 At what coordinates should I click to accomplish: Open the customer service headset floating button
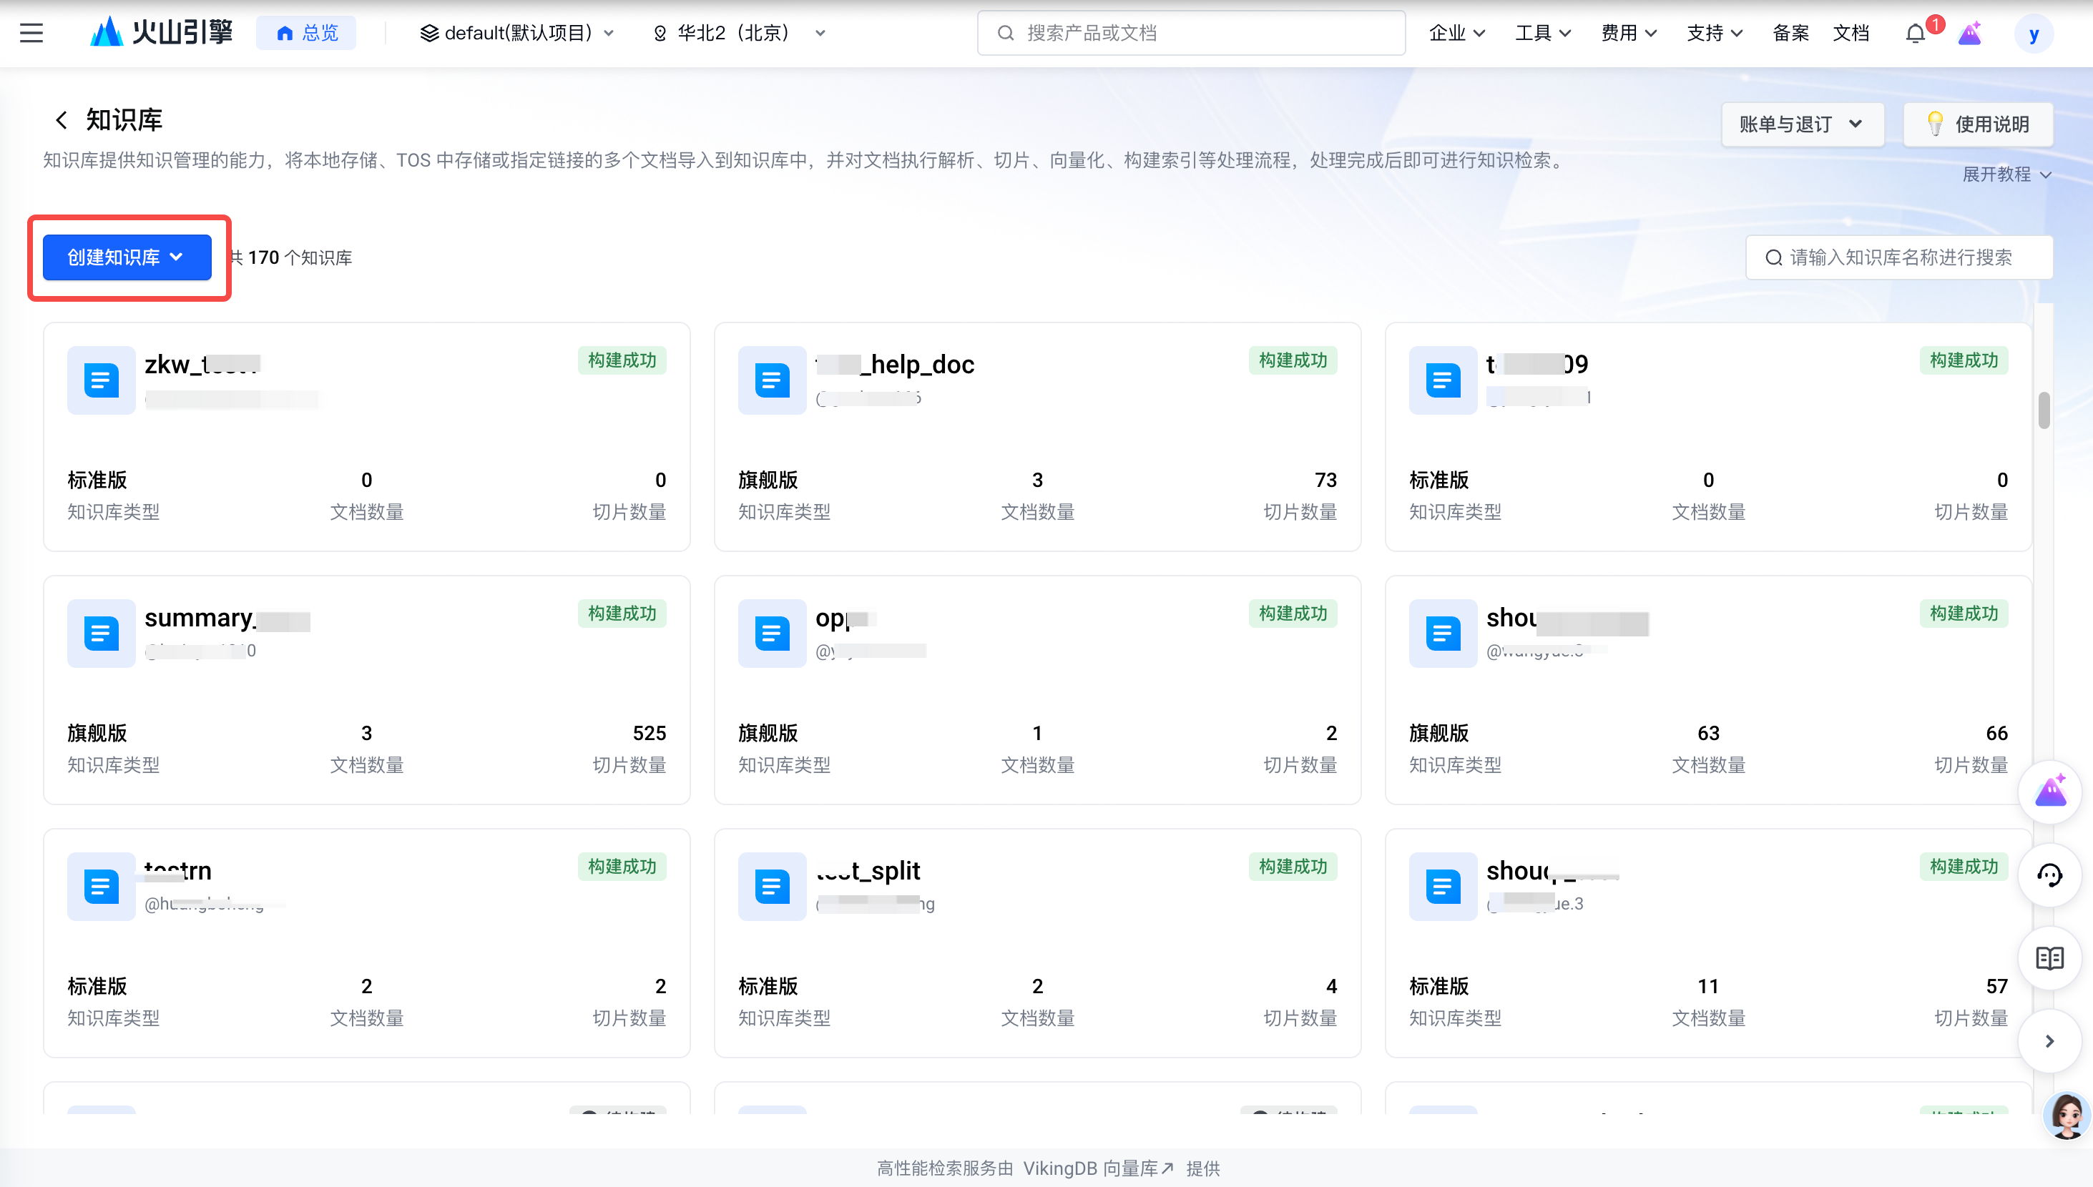(2050, 875)
